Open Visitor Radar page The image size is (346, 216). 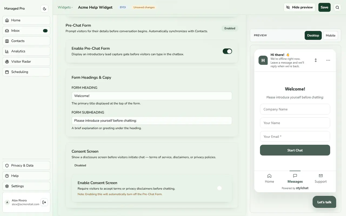click(26, 62)
